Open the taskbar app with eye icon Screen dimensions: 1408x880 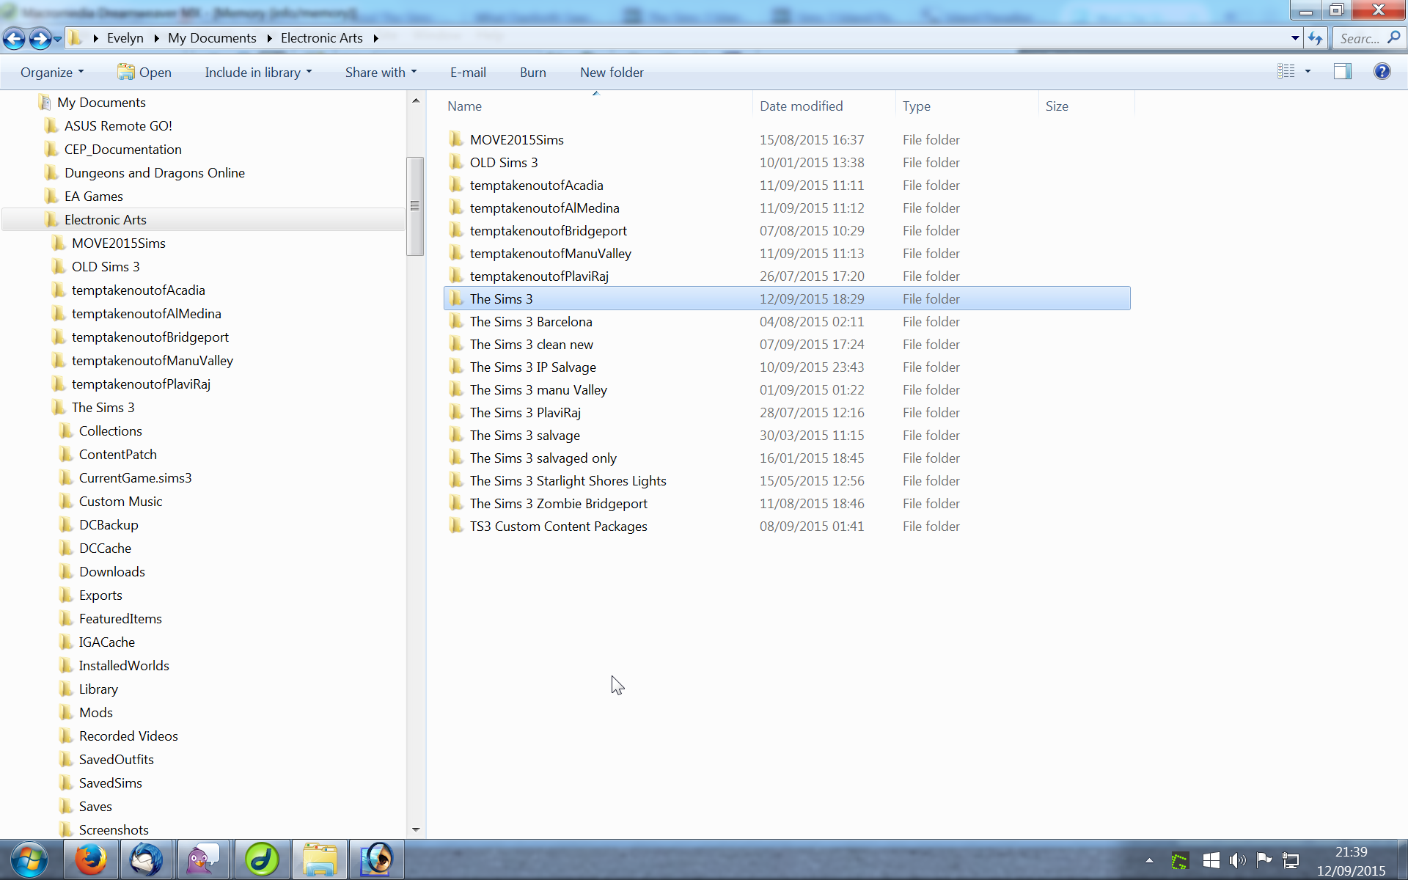[377, 859]
